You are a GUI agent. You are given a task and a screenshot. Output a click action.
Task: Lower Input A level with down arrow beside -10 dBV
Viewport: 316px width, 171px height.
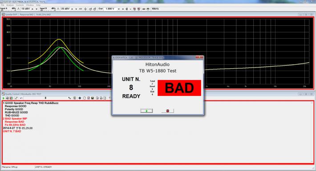pyautogui.click(x=36, y=9)
